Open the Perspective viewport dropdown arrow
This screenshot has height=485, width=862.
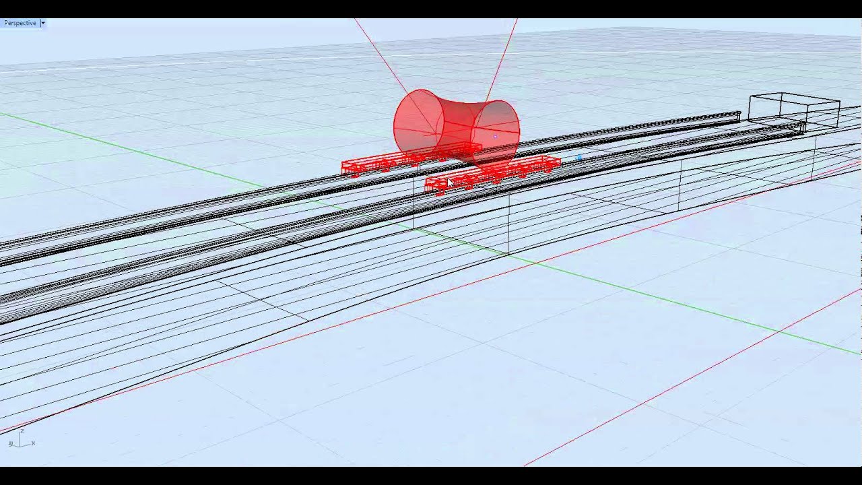(x=42, y=23)
